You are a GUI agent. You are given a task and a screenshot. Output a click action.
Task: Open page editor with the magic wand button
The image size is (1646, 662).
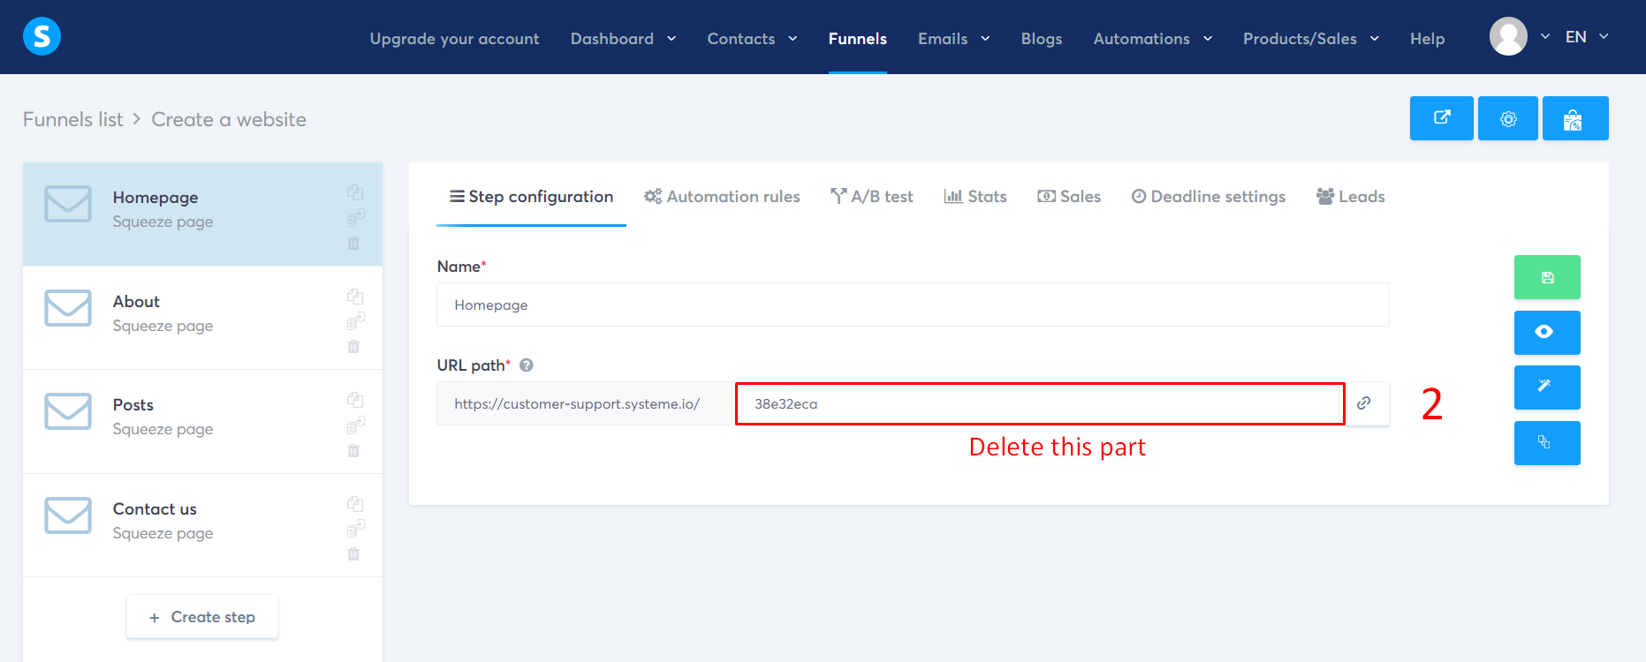point(1547,387)
